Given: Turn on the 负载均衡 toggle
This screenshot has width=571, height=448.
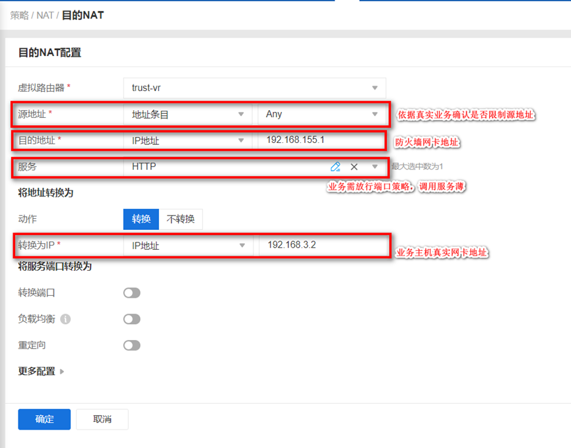Looking at the screenshot, I should [x=132, y=319].
